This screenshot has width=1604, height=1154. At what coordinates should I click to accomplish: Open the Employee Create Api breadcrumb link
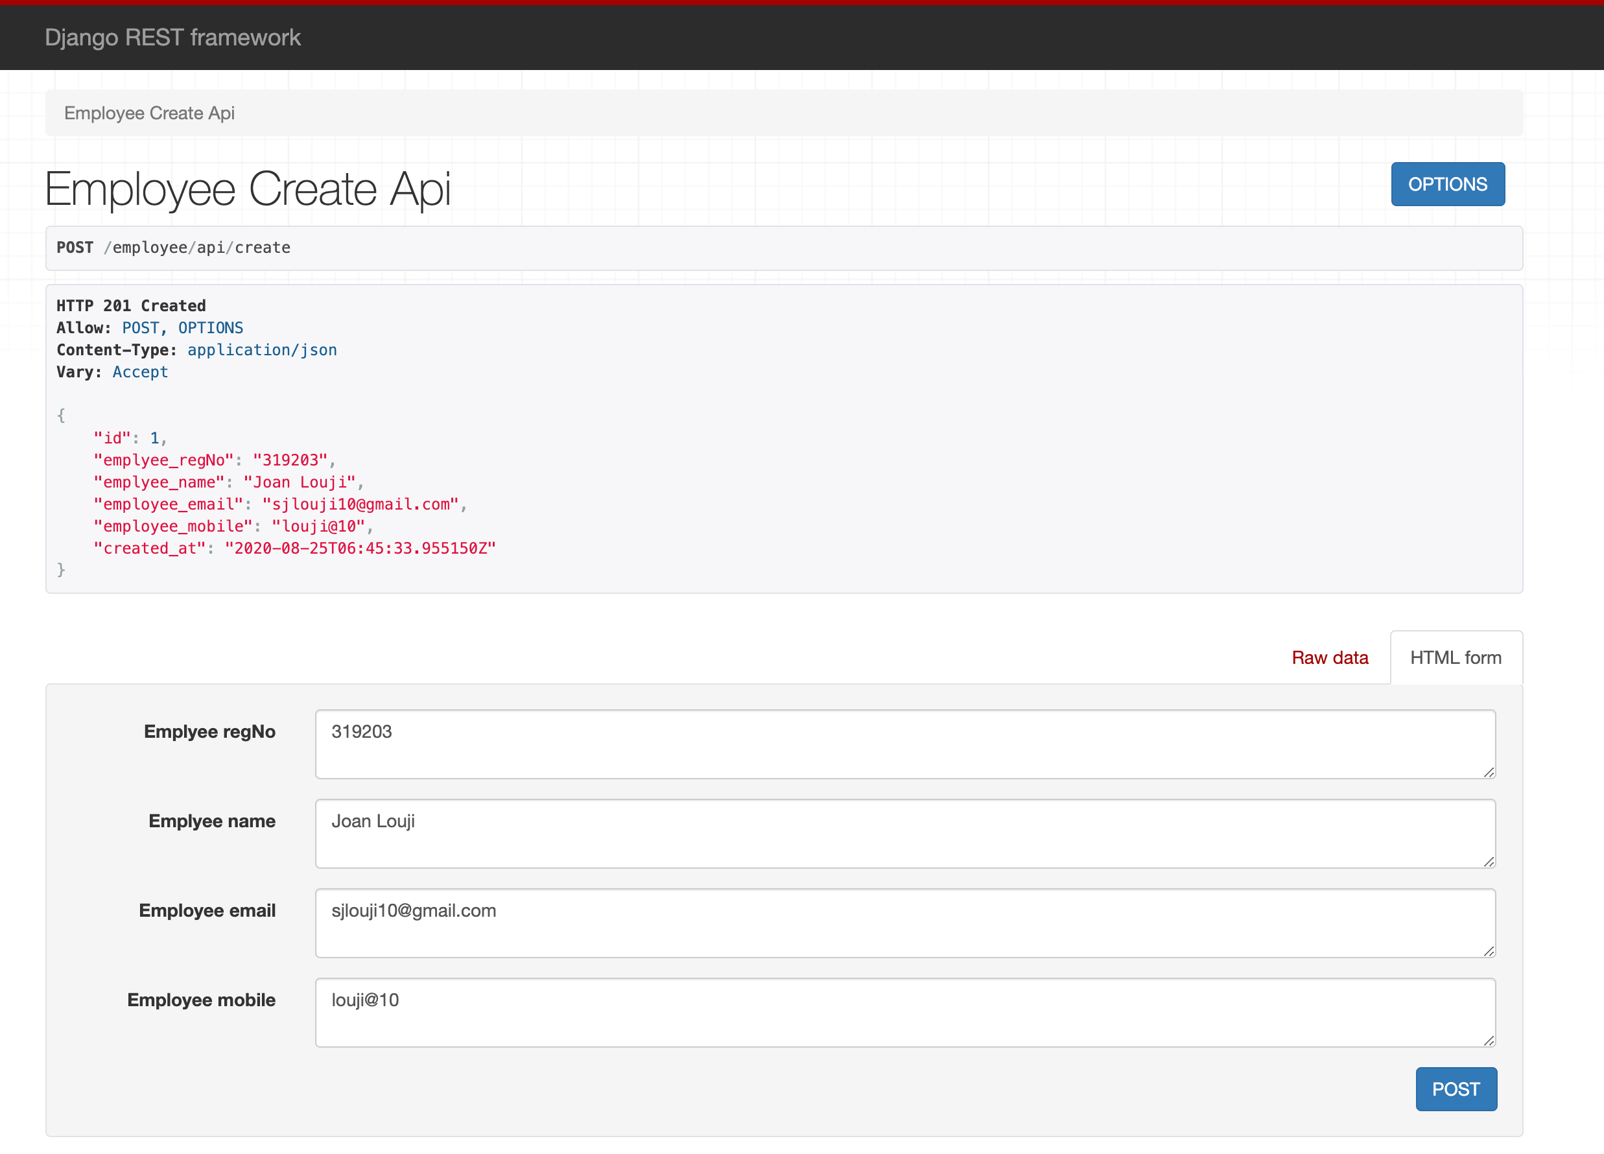[149, 112]
